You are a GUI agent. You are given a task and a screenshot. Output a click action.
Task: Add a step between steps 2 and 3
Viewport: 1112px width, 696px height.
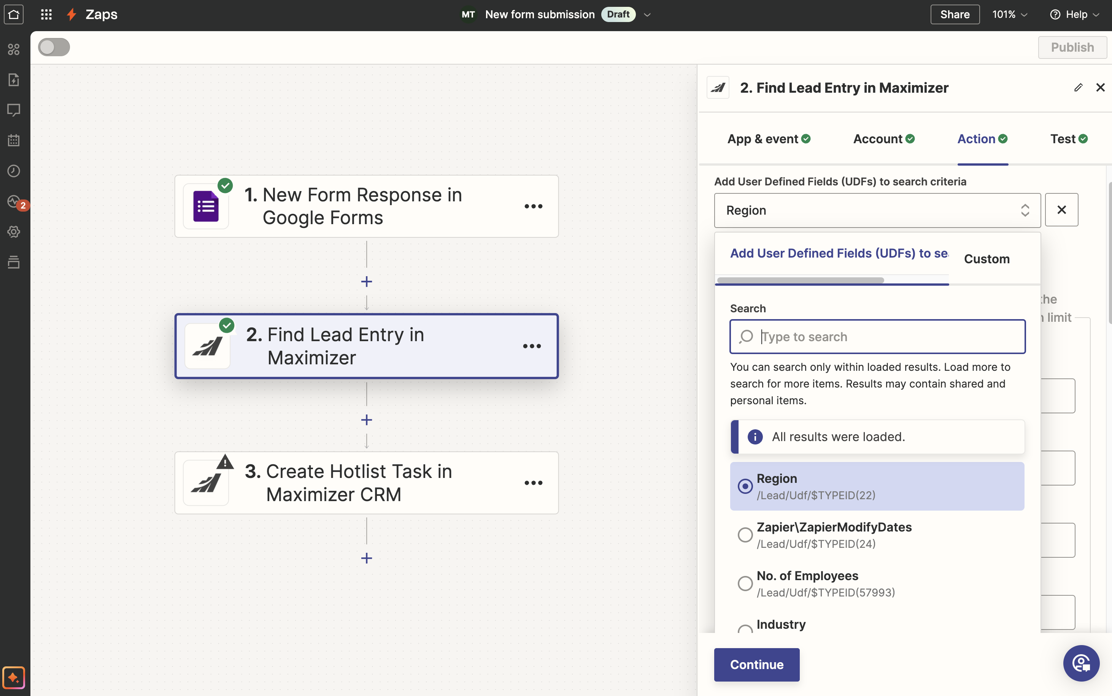(367, 420)
